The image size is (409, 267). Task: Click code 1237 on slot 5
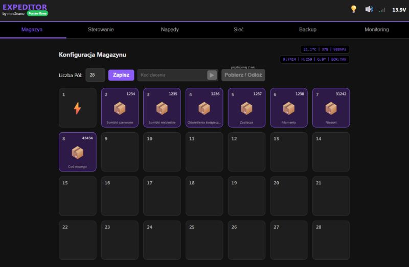pos(258,94)
